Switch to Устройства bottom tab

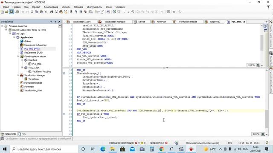[x=9, y=134]
